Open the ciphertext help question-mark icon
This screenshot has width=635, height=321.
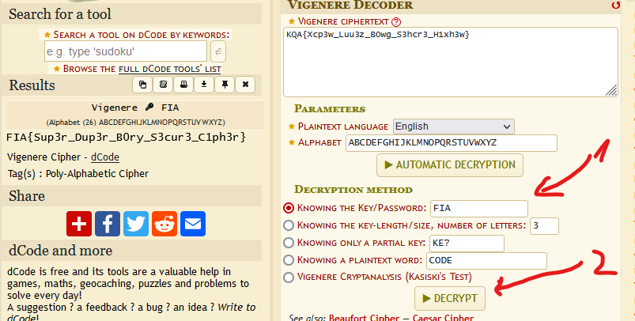[396, 22]
